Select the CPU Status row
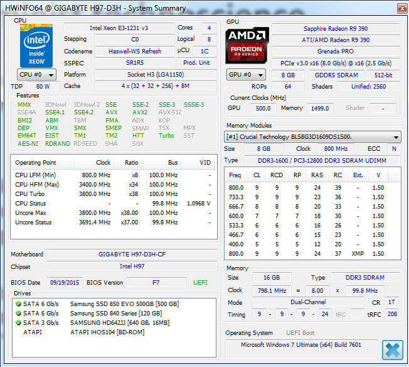Viewport: 409px width, 367px height. pyautogui.click(x=113, y=204)
